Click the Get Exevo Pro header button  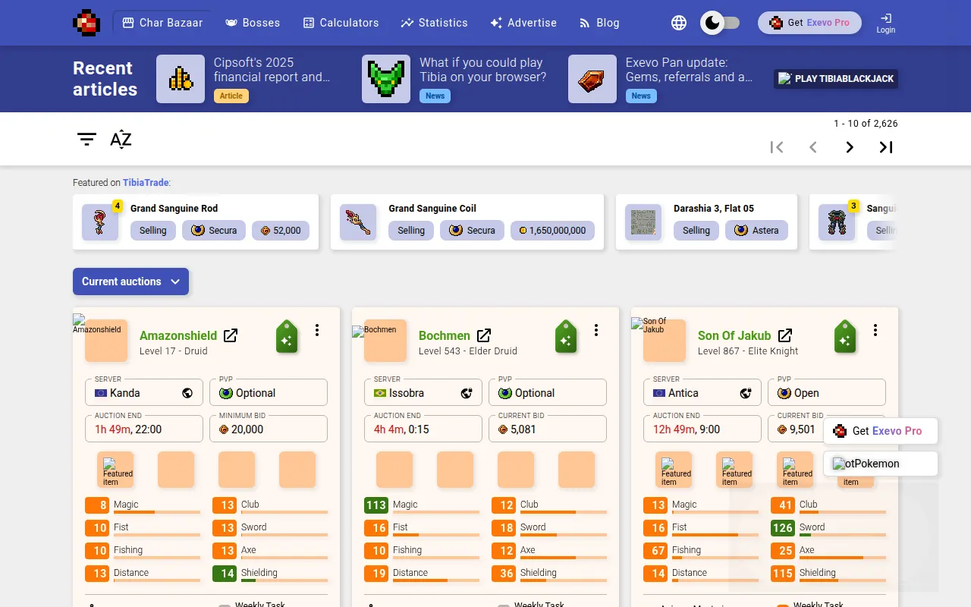click(809, 23)
